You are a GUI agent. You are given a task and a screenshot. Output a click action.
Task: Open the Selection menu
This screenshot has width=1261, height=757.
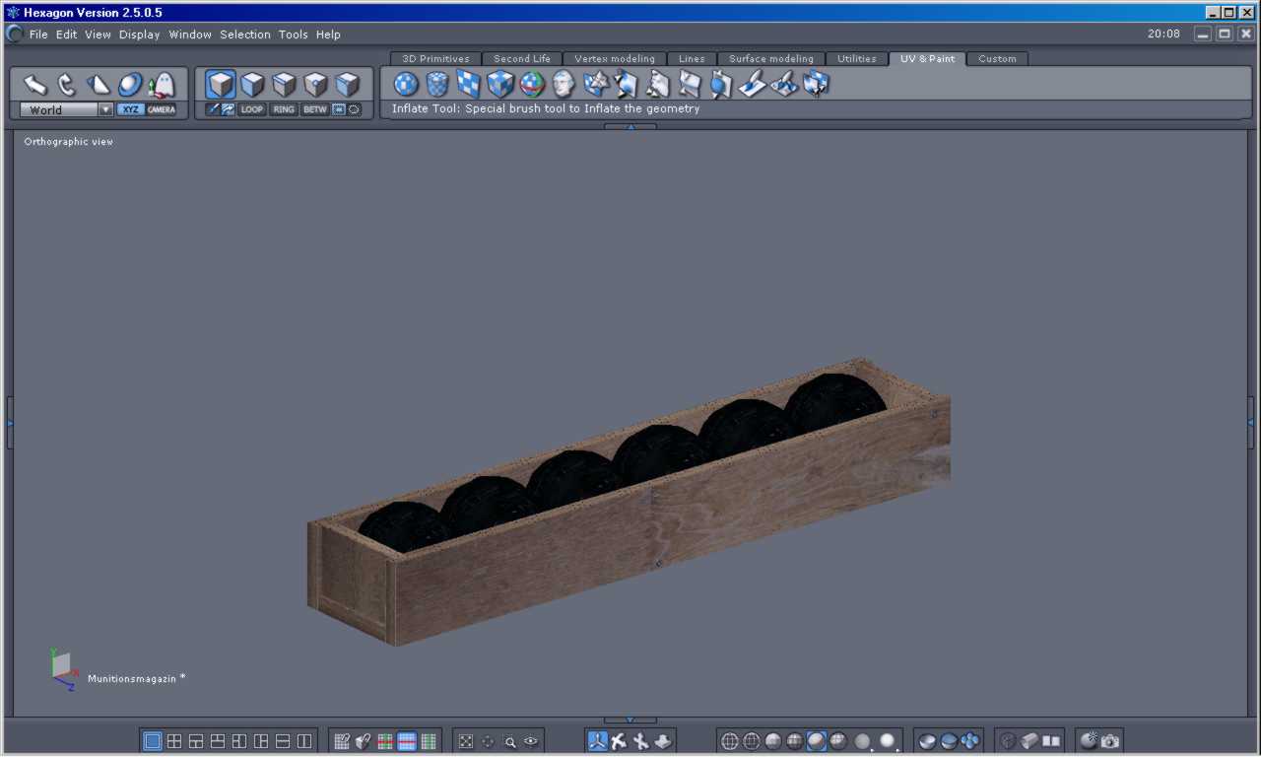tap(244, 34)
